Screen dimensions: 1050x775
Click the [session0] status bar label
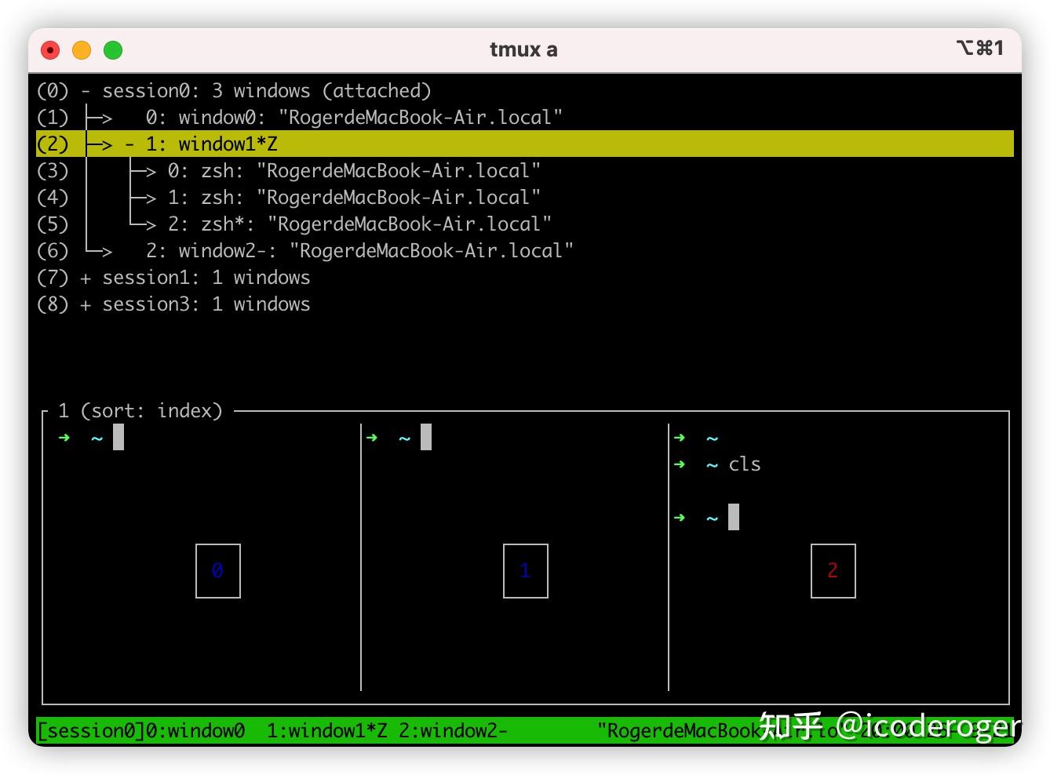pyautogui.click(x=91, y=731)
